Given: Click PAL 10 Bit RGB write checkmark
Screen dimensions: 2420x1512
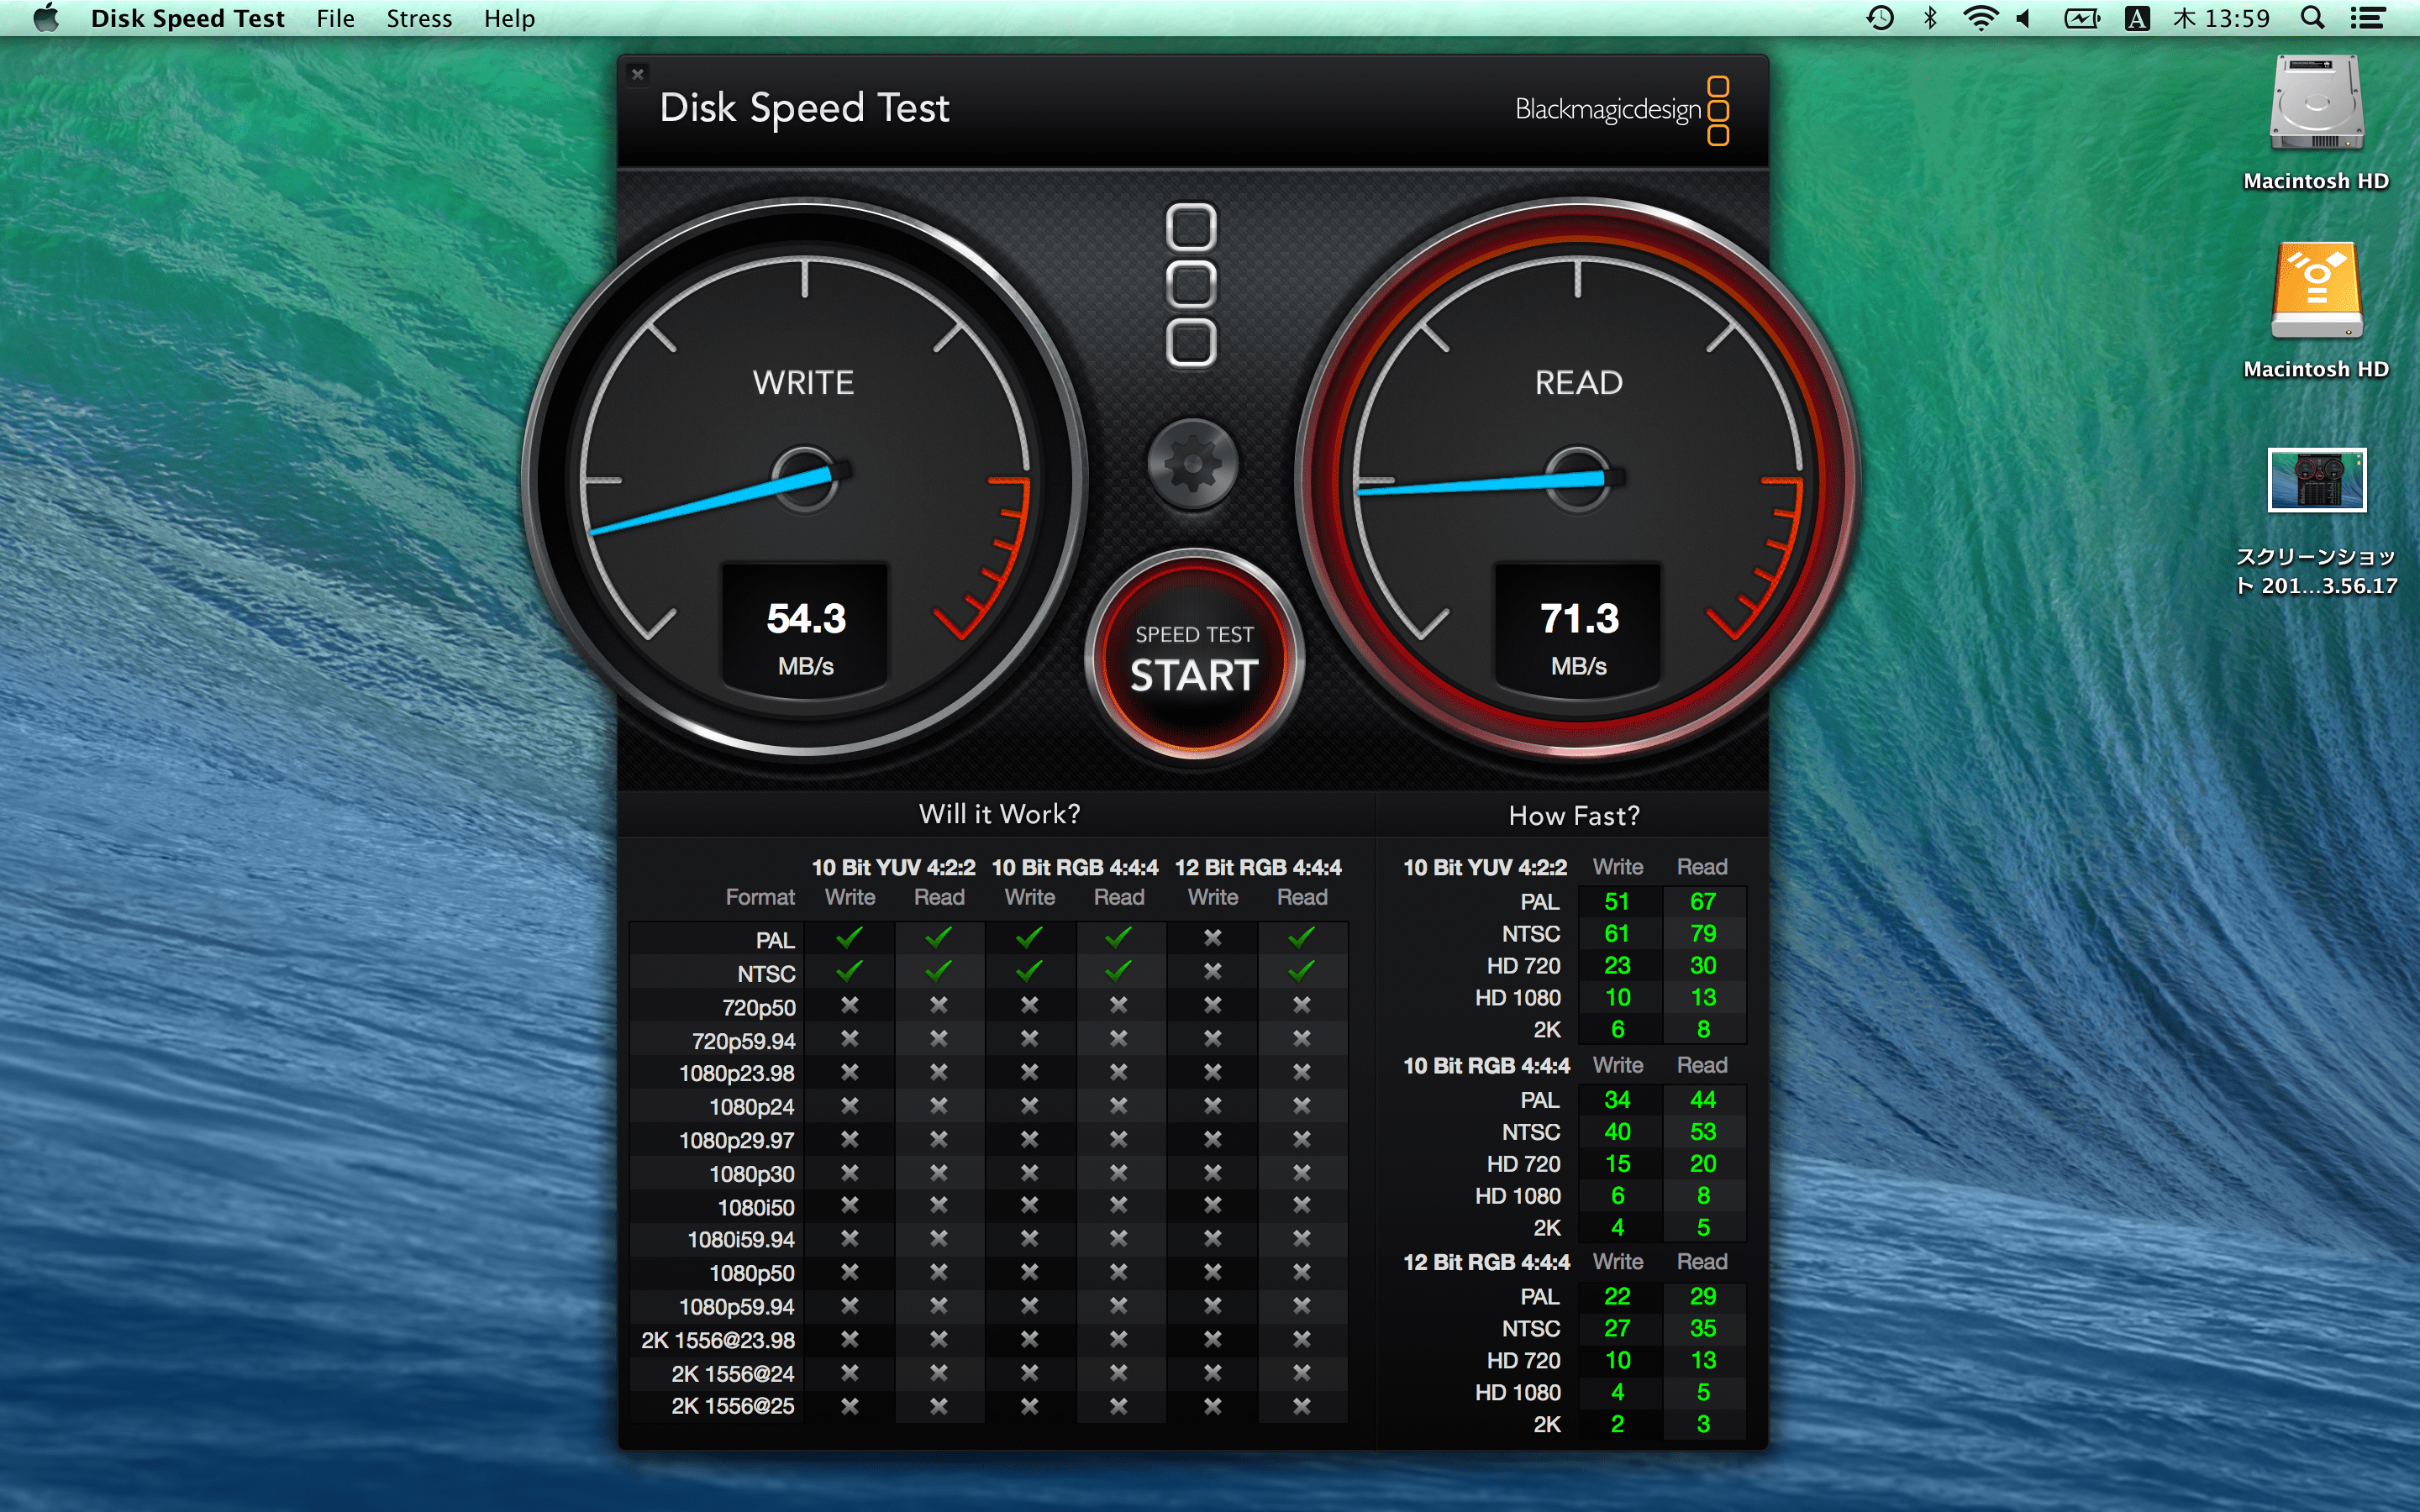Looking at the screenshot, I should point(1029,938).
